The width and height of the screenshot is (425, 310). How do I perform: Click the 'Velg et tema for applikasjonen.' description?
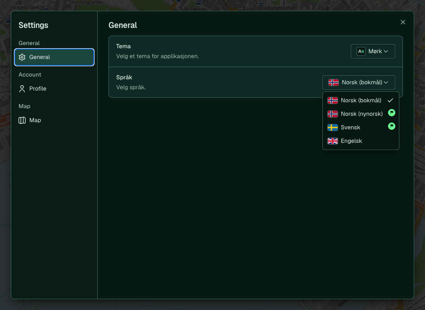(158, 56)
